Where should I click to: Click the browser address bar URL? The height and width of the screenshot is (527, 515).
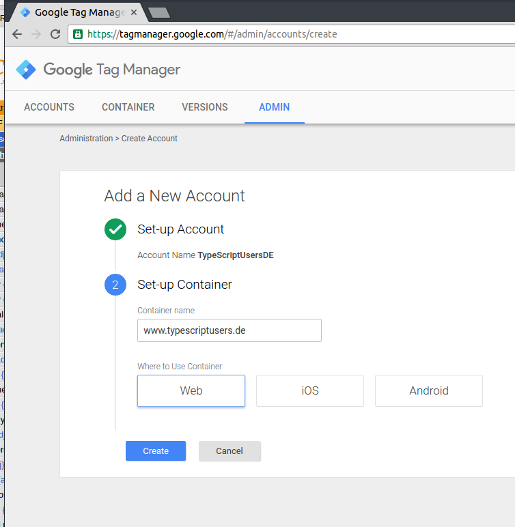pyautogui.click(x=212, y=34)
